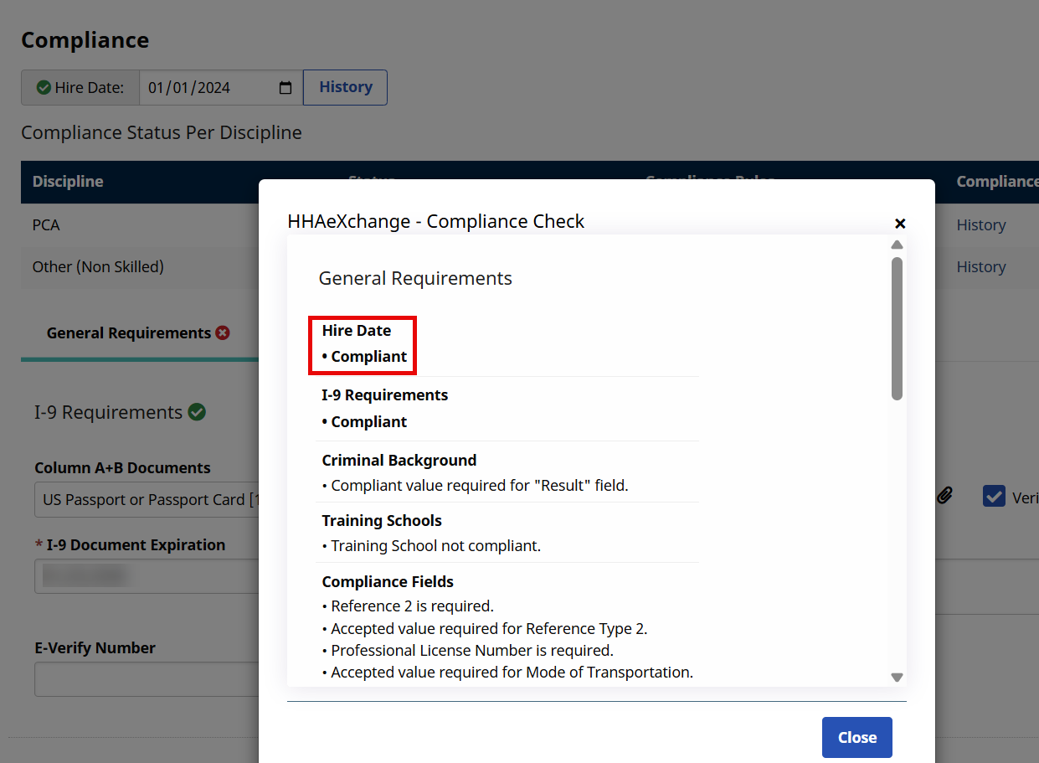1039x763 pixels.
Task: Click green checkmark beside I-9 Requirements heading
Action: (197, 412)
